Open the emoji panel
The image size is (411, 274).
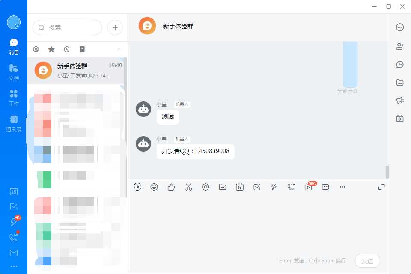[x=154, y=187]
